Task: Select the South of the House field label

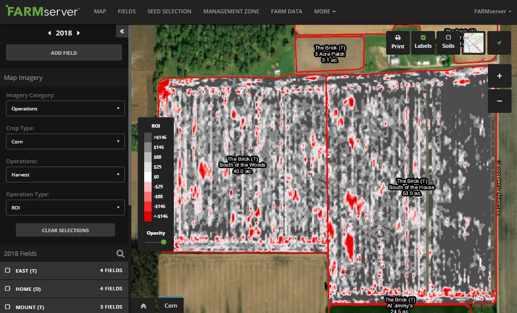Action: point(412,187)
